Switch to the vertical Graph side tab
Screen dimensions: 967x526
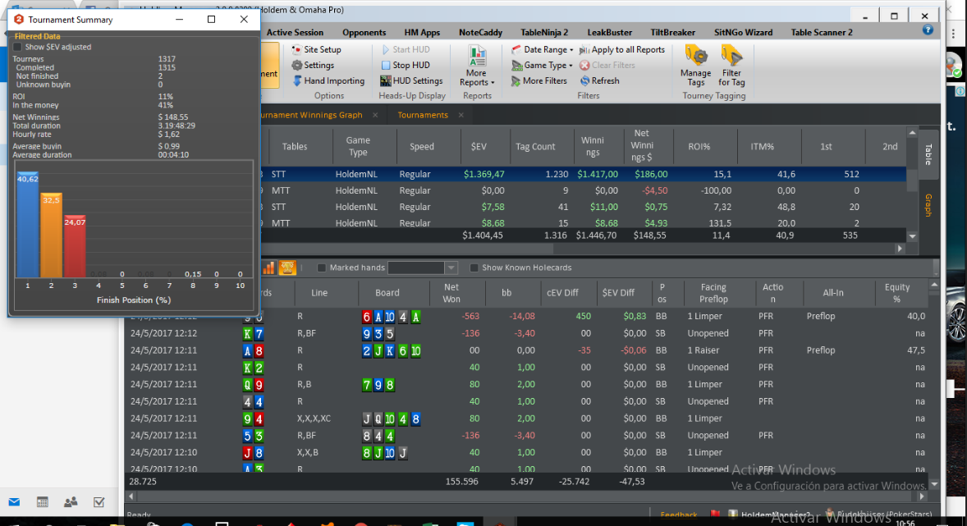coord(928,204)
